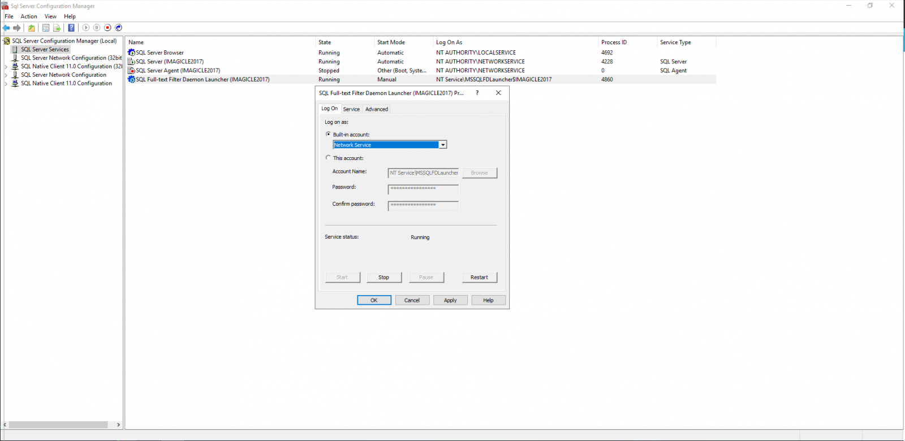The image size is (905, 441).
Task: Select the Built-in account radio button
Action: tap(328, 134)
